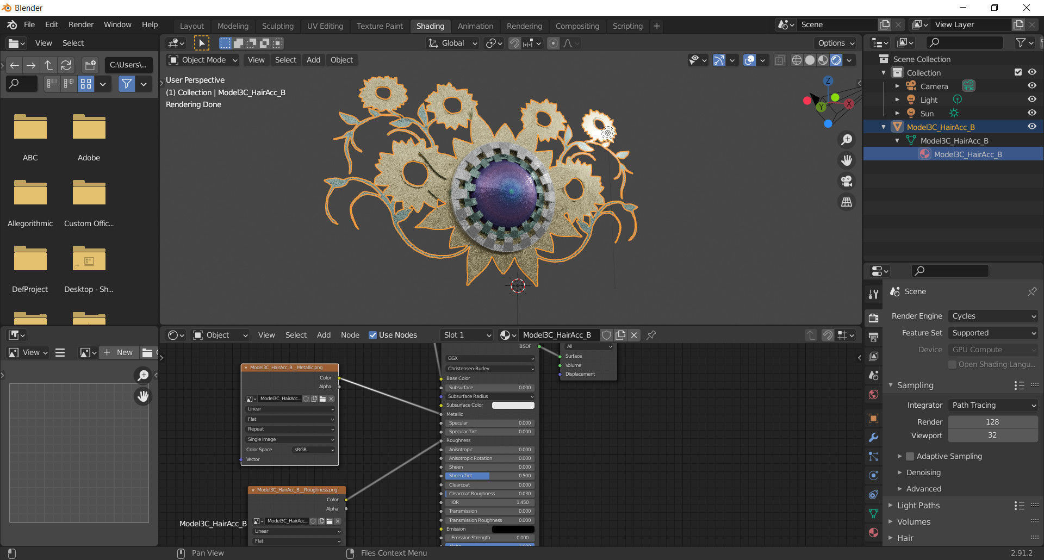Click the New image button in image editor

pos(119,352)
